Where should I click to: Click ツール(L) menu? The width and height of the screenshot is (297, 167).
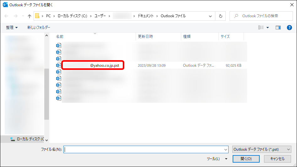point(213,159)
